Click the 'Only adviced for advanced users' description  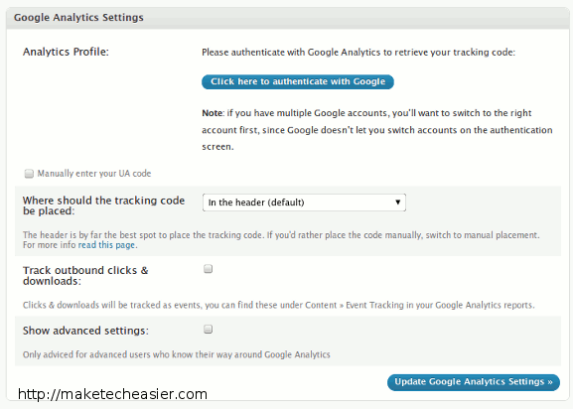[177, 354]
